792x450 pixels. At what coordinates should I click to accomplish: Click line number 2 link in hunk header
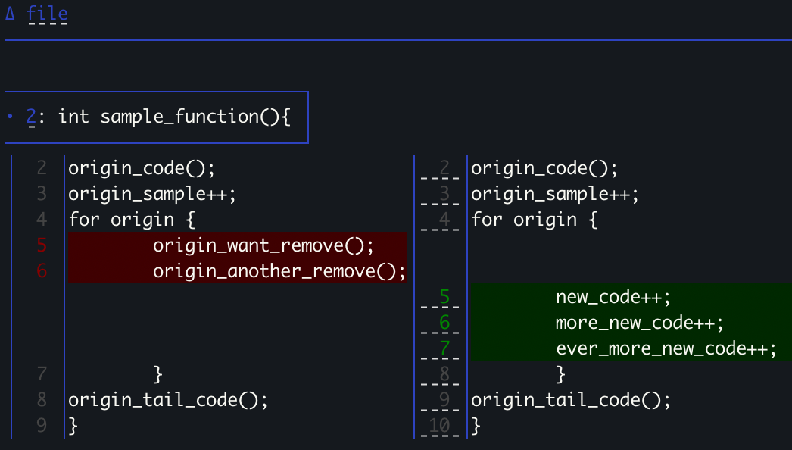pos(31,117)
